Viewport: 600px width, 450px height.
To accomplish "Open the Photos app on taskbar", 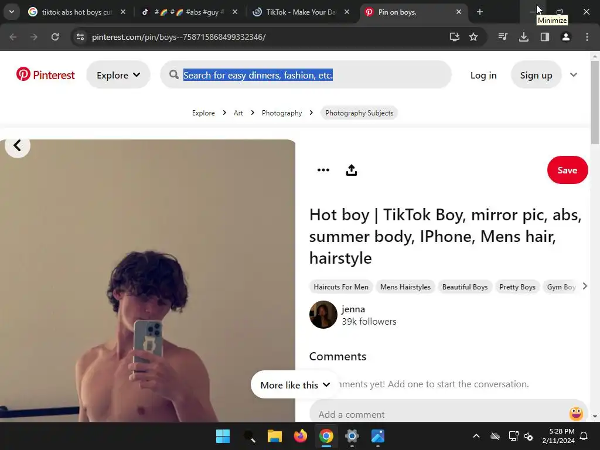I will 378,436.
